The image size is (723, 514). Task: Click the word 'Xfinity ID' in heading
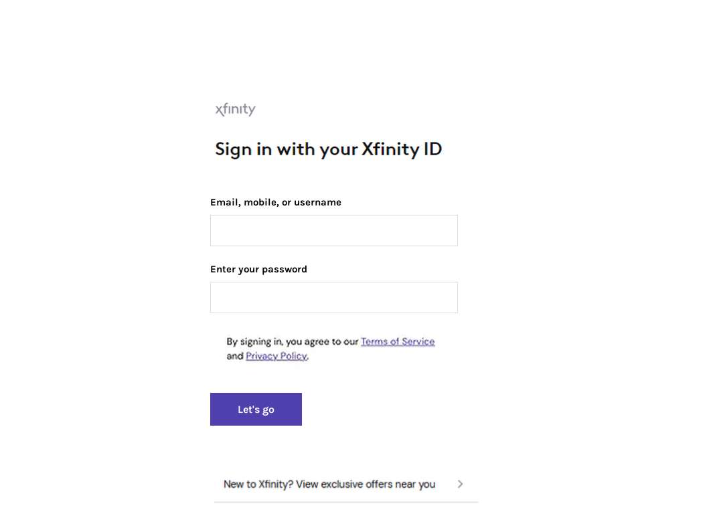pos(402,149)
